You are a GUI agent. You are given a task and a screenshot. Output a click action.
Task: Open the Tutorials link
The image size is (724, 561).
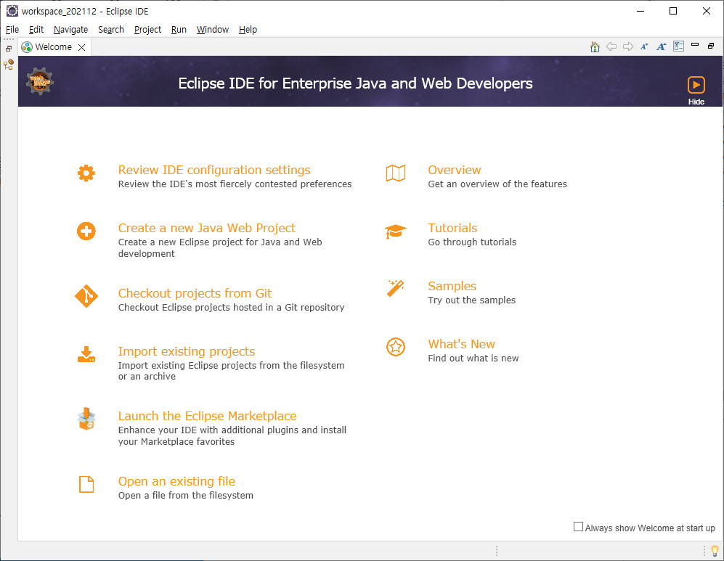(452, 228)
